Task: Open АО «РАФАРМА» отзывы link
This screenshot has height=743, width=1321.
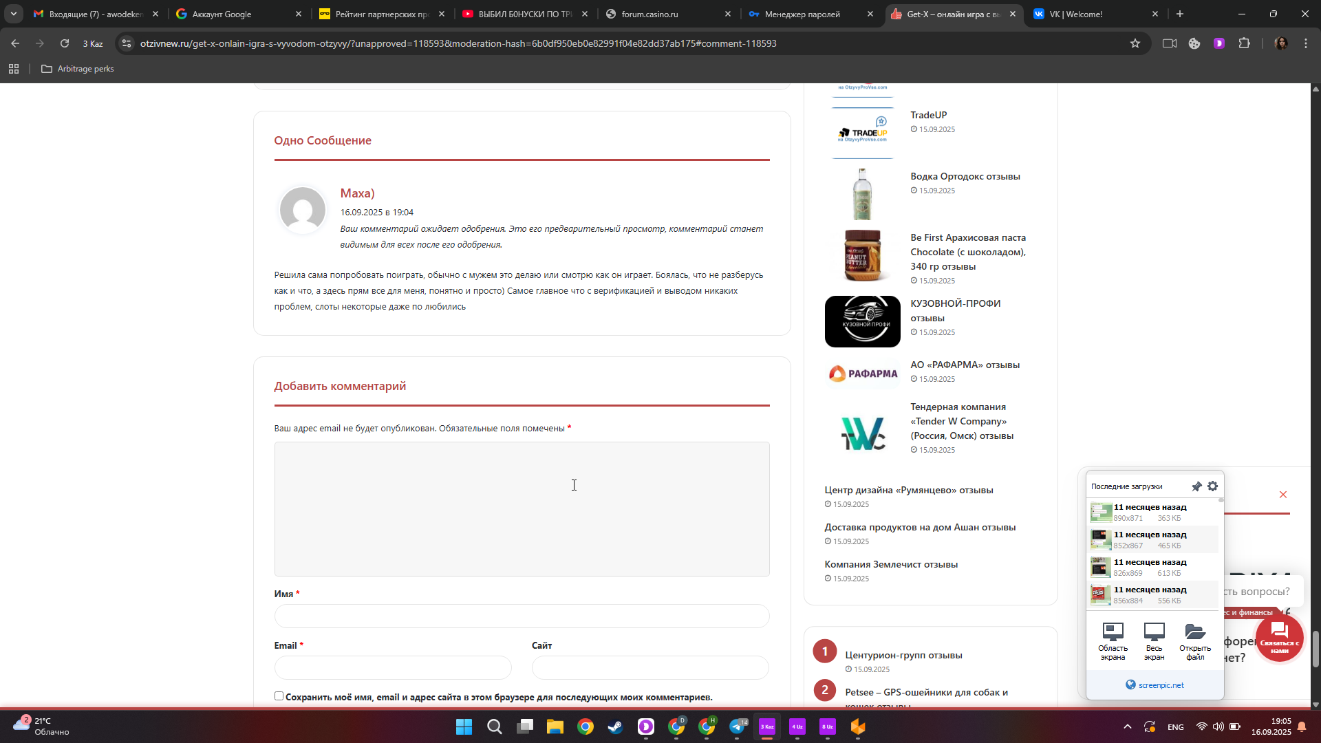Action: tap(965, 365)
